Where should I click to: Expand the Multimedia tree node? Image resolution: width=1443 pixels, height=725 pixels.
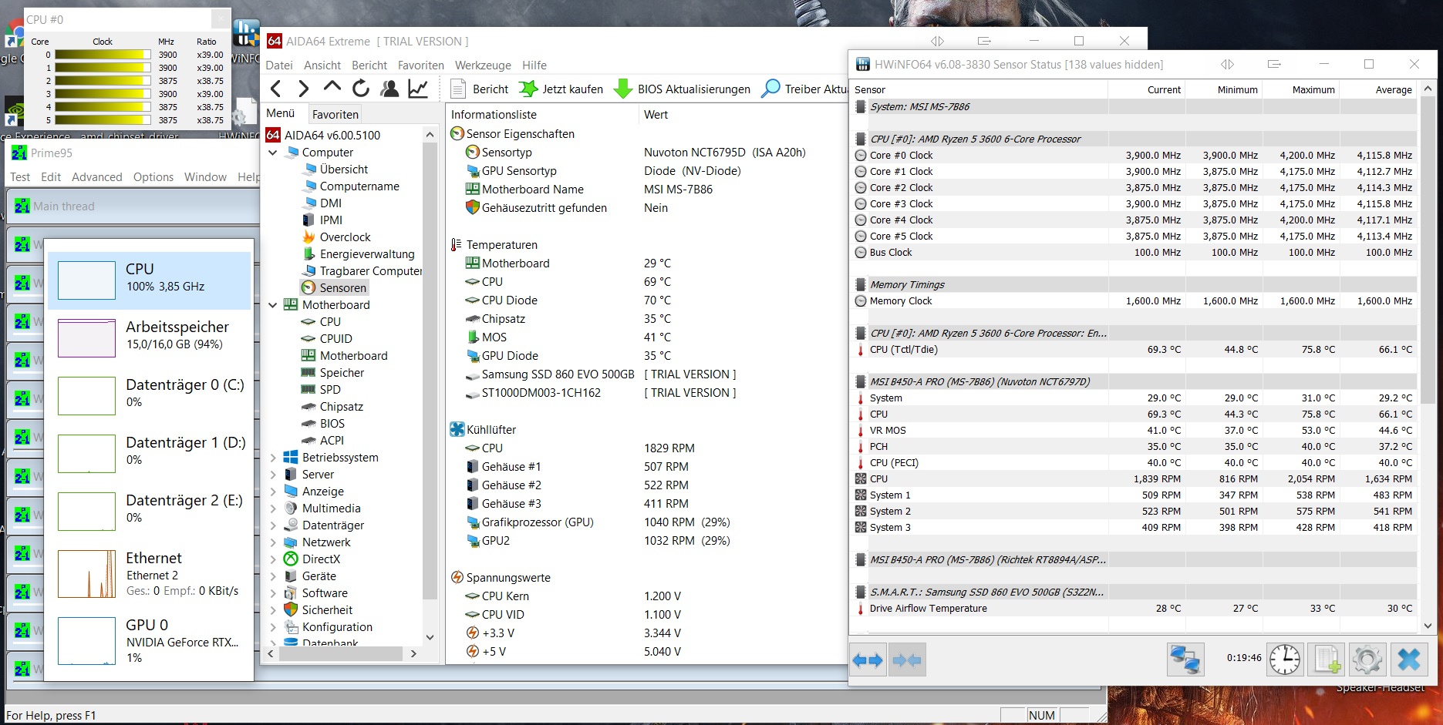tap(273, 509)
